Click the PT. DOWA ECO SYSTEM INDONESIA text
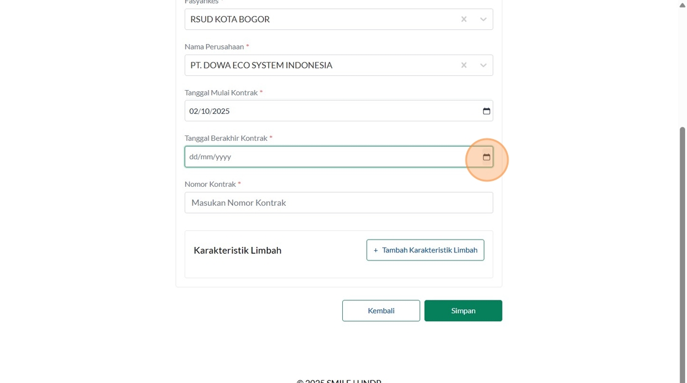 coord(261,66)
